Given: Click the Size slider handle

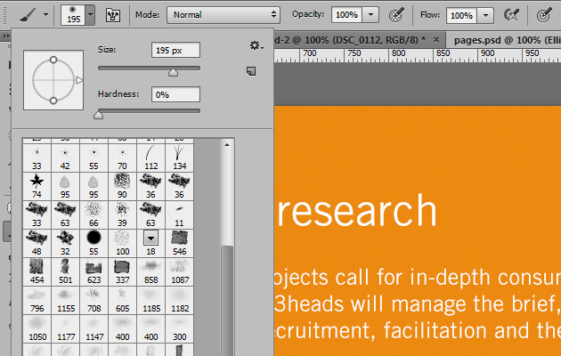Looking at the screenshot, I should pyautogui.click(x=173, y=73).
